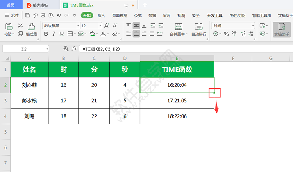This screenshot has height=172, width=293.
Task: Align text to top of cell
Action: pyautogui.click(x=128, y=25)
